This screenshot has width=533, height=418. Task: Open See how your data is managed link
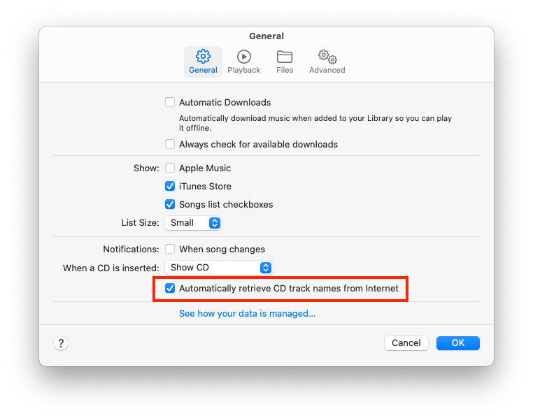(x=247, y=313)
